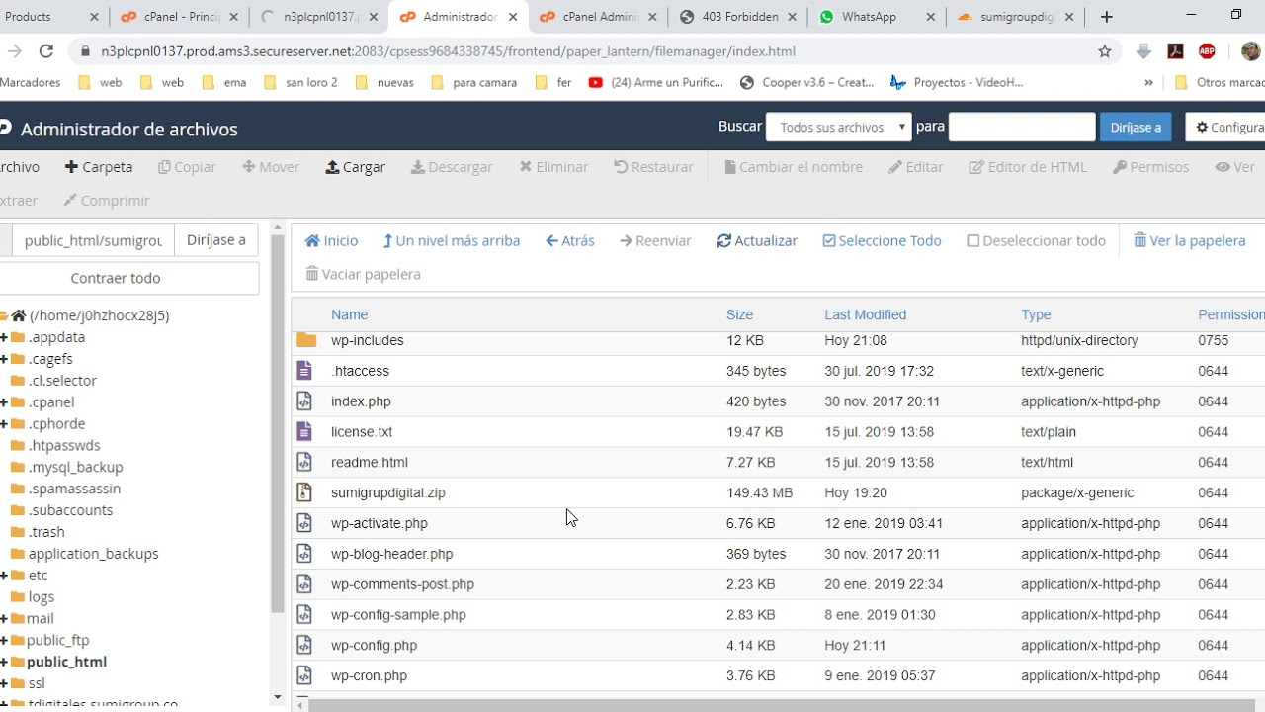
Task: Click the index.php file icon
Action: pos(304,401)
